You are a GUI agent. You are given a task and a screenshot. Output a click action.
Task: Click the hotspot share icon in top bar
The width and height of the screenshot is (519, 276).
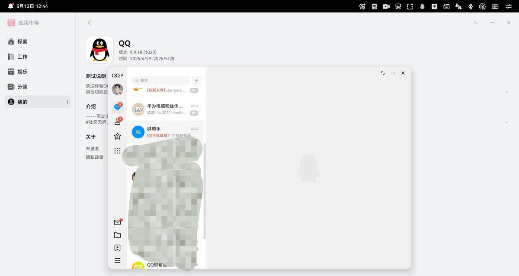pos(483,6)
